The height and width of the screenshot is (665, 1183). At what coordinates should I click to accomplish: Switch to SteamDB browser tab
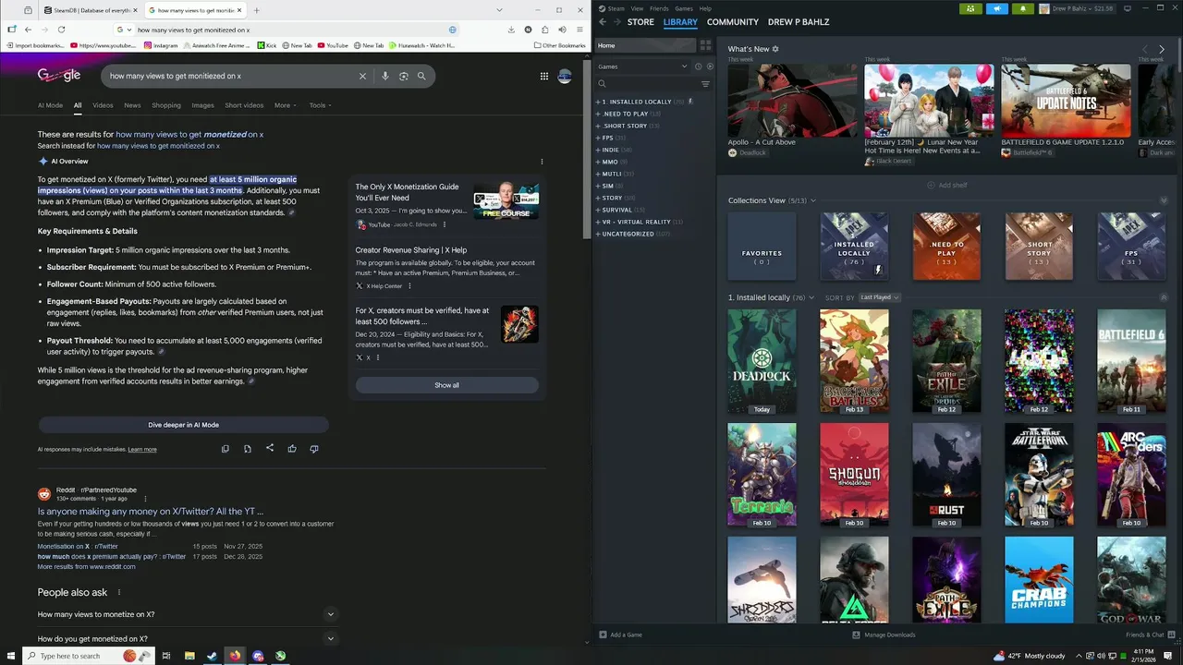click(x=91, y=10)
